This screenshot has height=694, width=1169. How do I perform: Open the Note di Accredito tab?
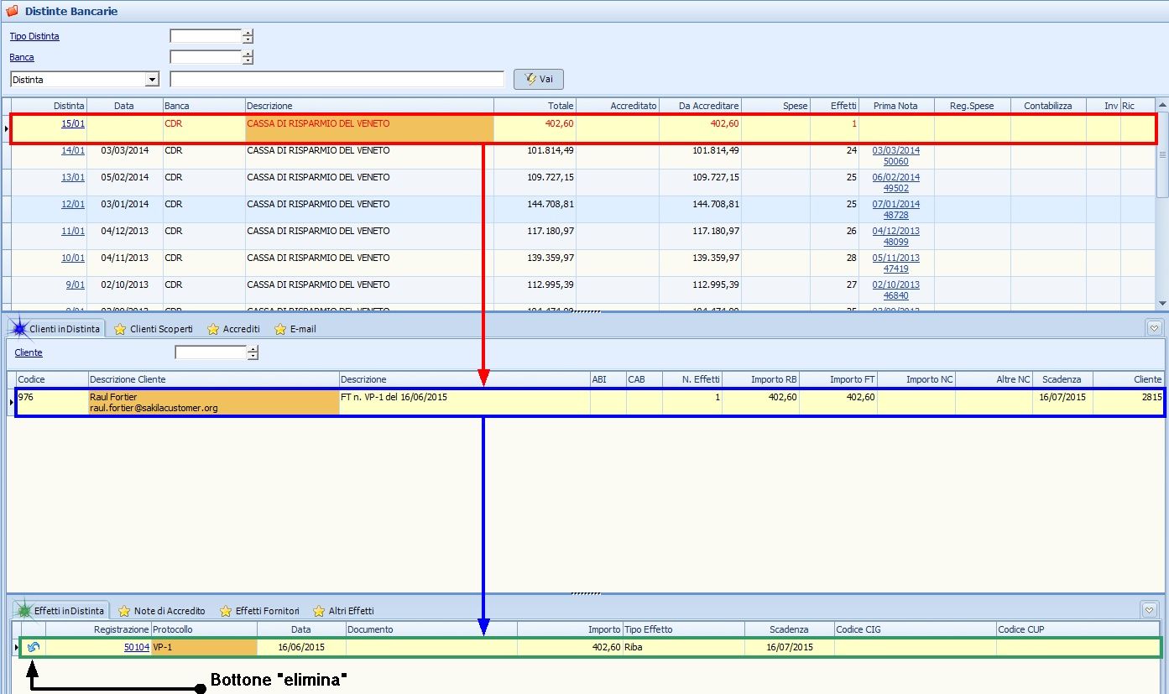pyautogui.click(x=162, y=611)
